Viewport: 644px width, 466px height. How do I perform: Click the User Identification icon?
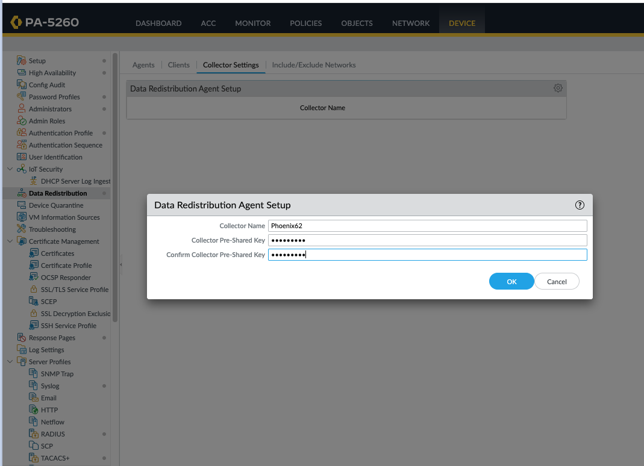coord(20,157)
